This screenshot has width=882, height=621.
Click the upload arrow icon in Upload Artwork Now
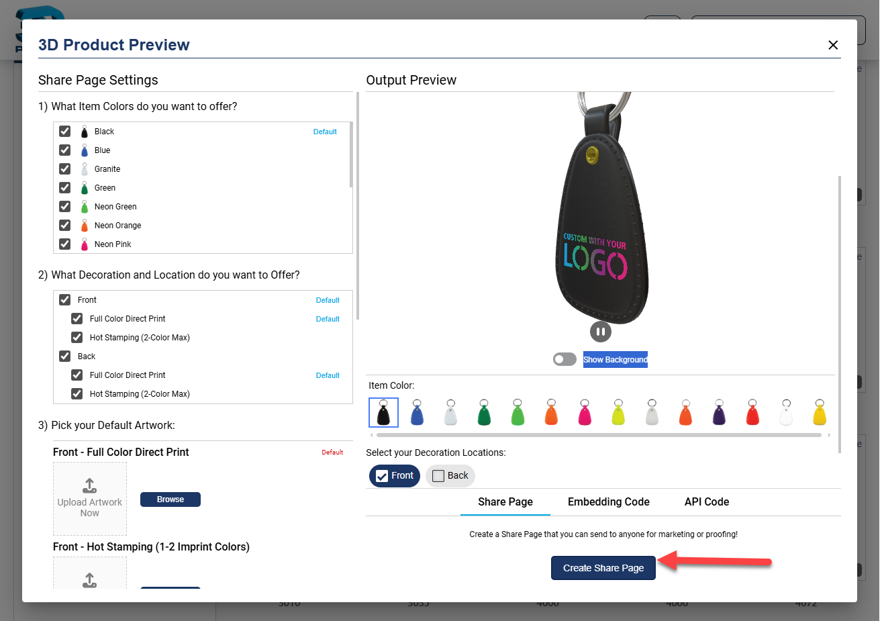tap(90, 485)
